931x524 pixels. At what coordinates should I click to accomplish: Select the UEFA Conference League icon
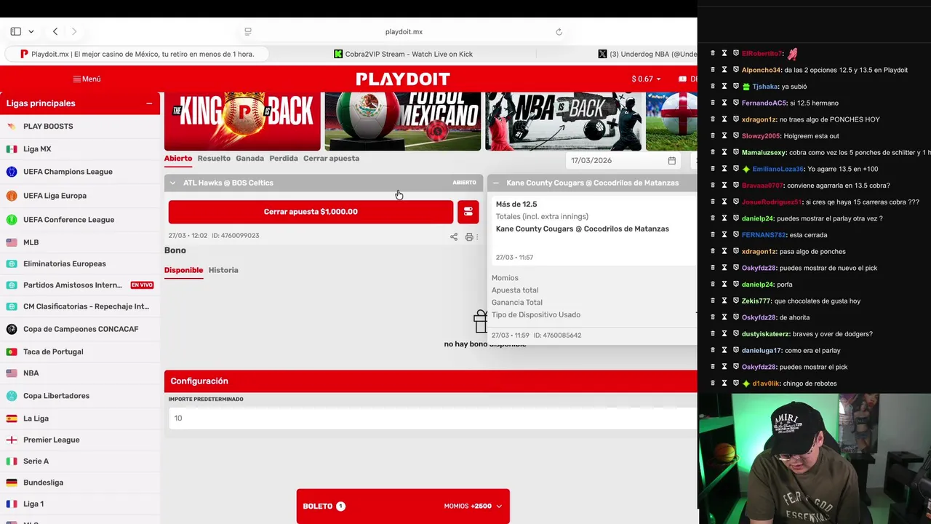point(12,219)
